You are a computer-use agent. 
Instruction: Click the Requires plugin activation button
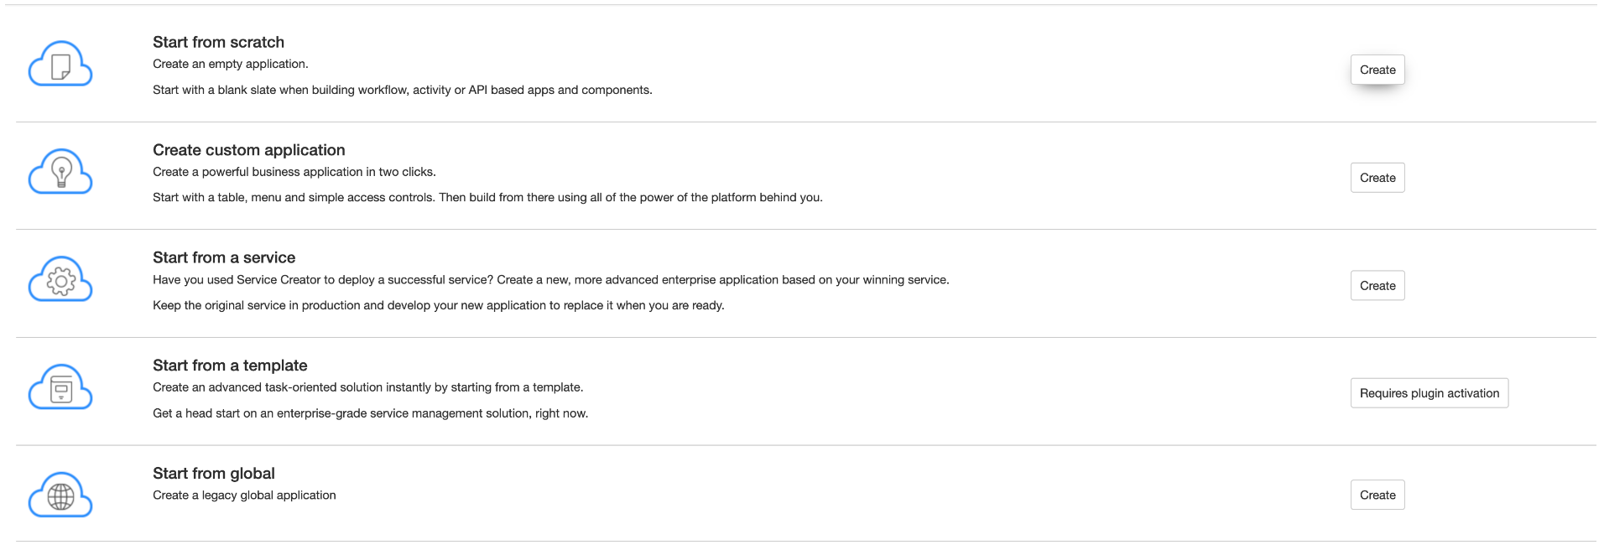[1429, 393]
